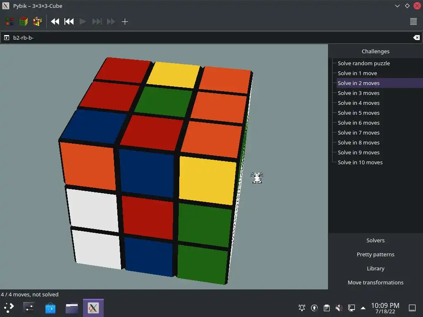The height and width of the screenshot is (317, 423).
Task: Fast forward to the end of moves
Action: (111, 21)
